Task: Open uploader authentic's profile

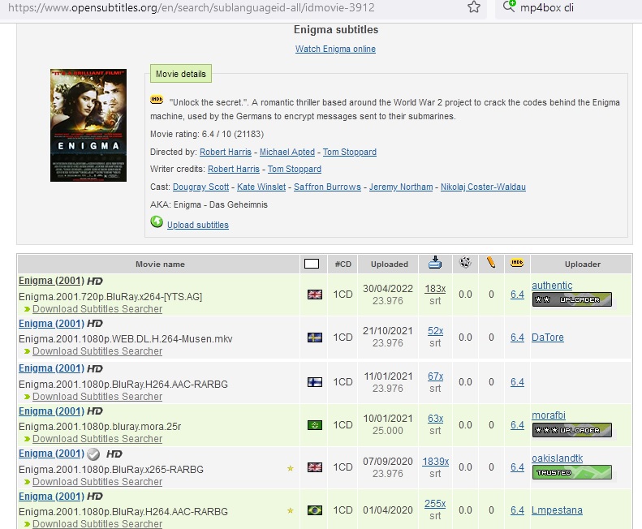Action: (x=552, y=286)
